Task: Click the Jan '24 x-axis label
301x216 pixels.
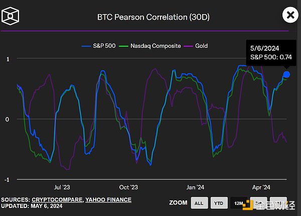Action: [x=195, y=187]
